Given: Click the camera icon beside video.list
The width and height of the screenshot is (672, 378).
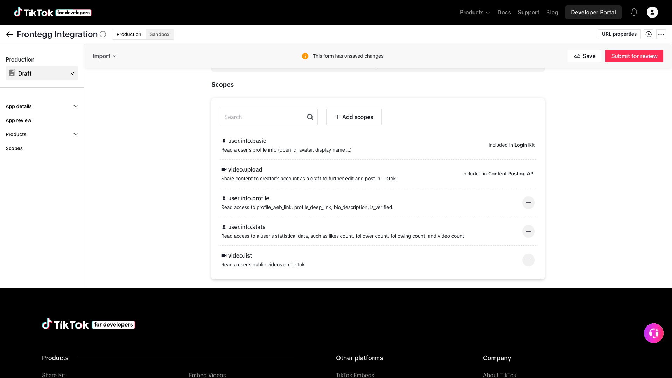Looking at the screenshot, I should tap(224, 255).
